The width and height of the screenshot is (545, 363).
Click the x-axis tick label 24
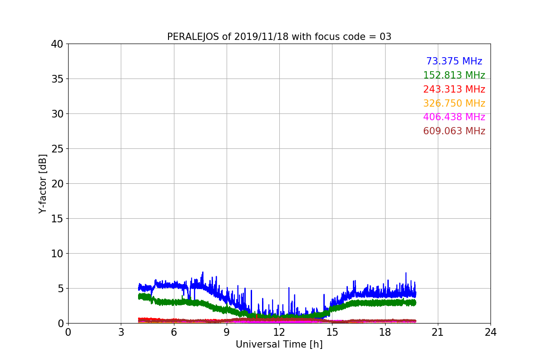pos(490,332)
